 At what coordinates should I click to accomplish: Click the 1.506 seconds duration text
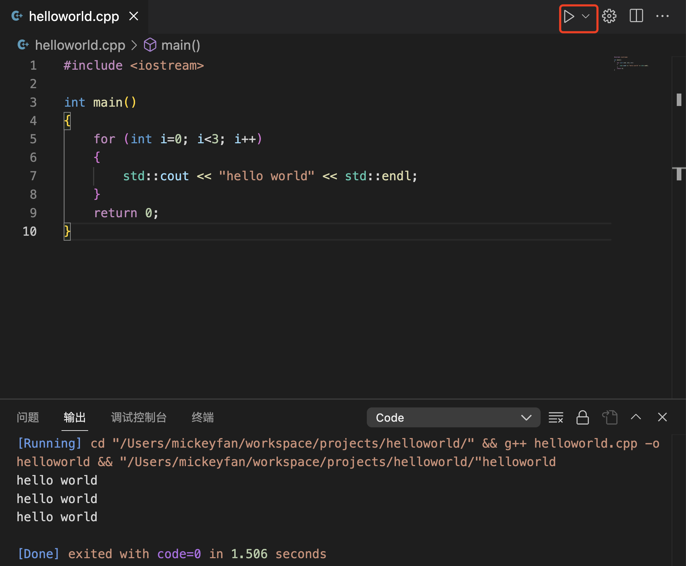click(x=279, y=554)
